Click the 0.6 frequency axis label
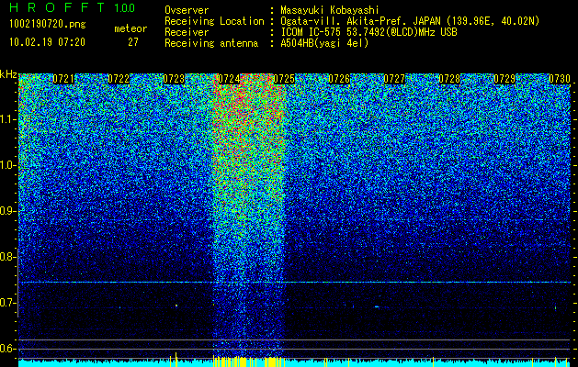The image size is (578, 367). (x=8, y=349)
